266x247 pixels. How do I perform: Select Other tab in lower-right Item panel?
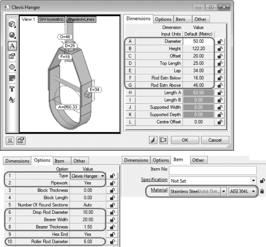[x=198, y=160]
